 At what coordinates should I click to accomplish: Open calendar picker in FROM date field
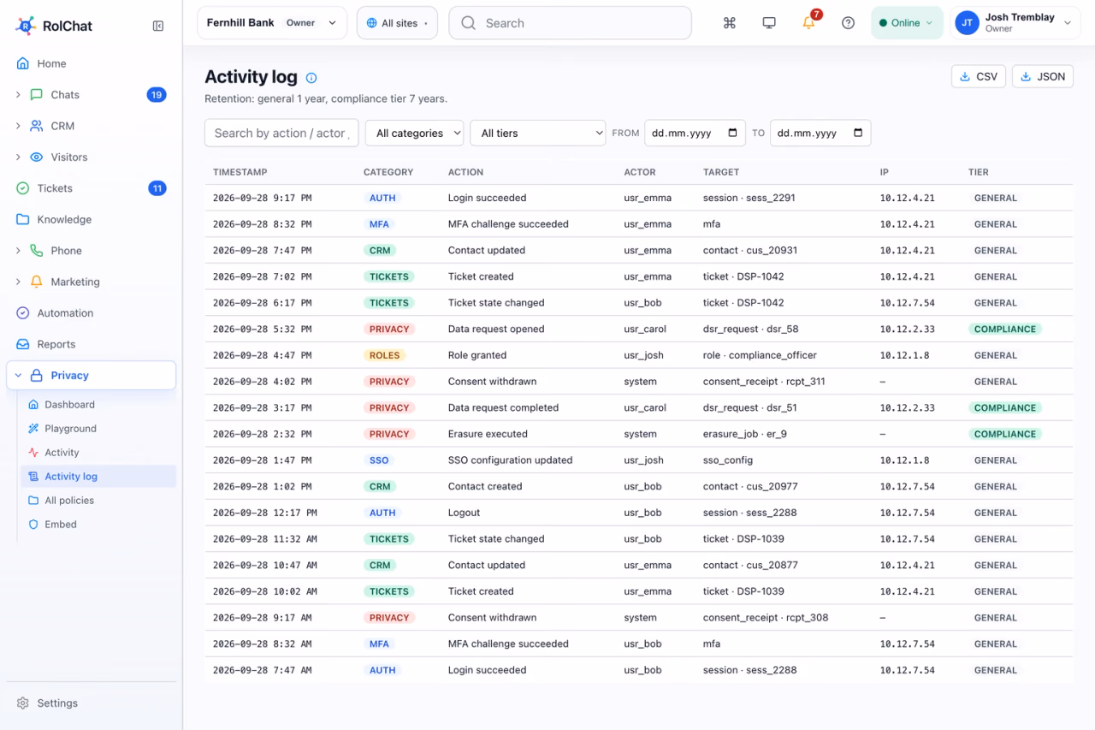coord(733,133)
